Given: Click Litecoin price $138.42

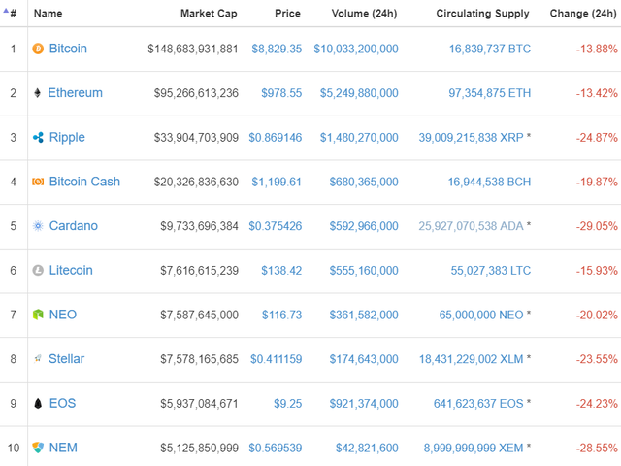Looking at the screenshot, I should click(x=281, y=271).
